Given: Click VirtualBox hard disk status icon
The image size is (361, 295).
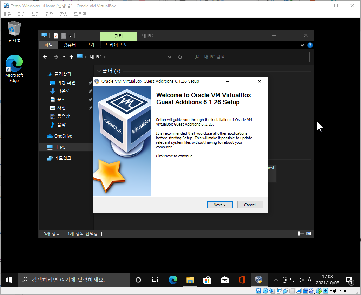Looking at the screenshot, I should click(258, 291).
